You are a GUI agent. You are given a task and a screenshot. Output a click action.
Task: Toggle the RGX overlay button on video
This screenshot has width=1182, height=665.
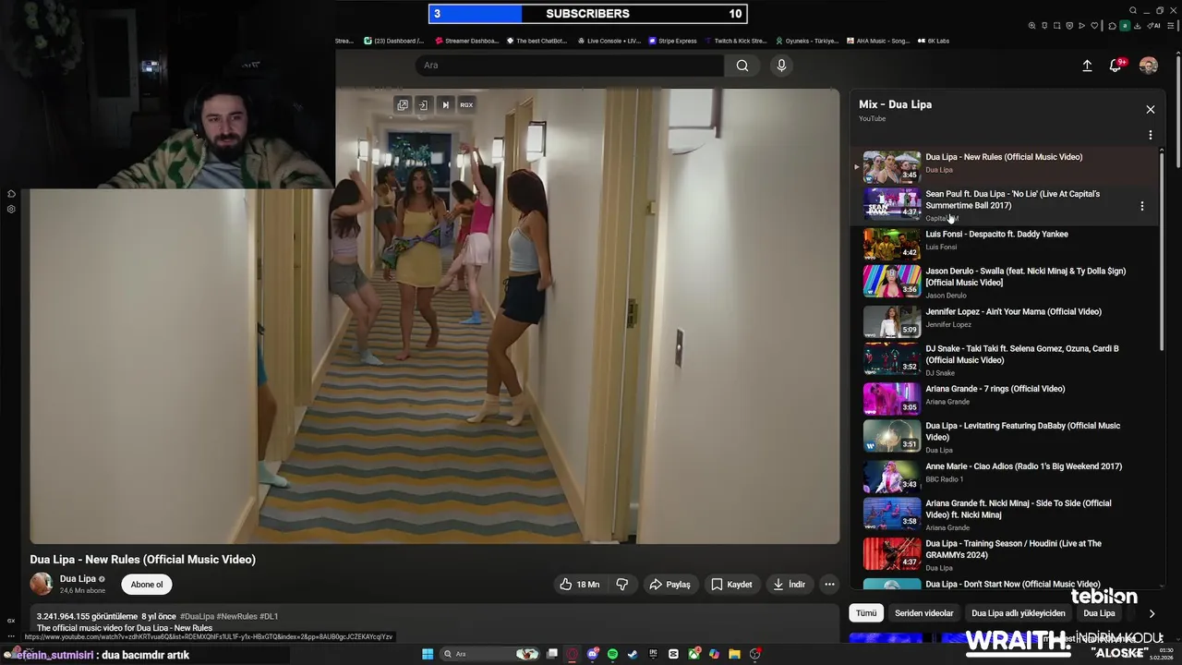click(x=466, y=105)
